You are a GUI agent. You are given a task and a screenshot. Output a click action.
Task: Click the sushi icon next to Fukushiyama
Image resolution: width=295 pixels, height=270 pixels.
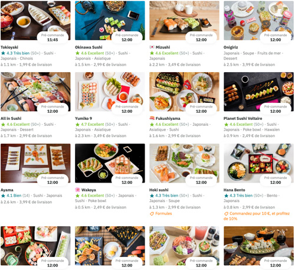[x=152, y=118]
